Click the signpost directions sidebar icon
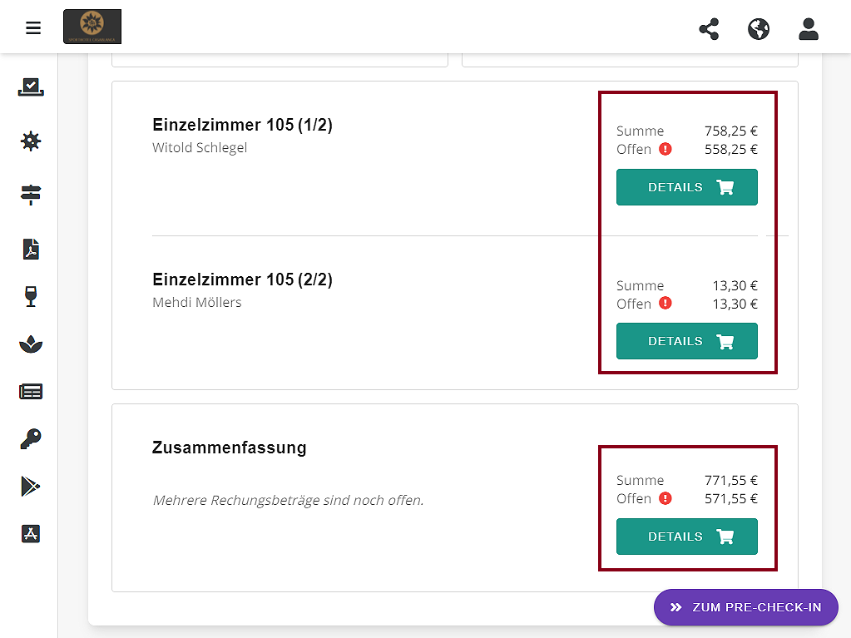851x638 pixels. 30,195
